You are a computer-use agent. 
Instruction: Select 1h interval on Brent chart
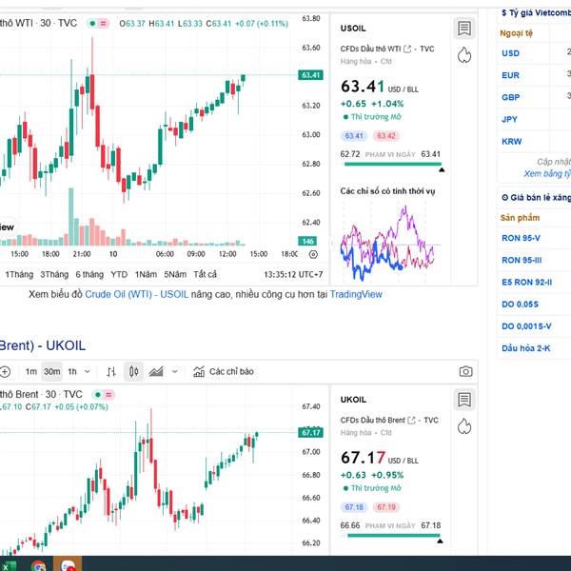coord(72,372)
